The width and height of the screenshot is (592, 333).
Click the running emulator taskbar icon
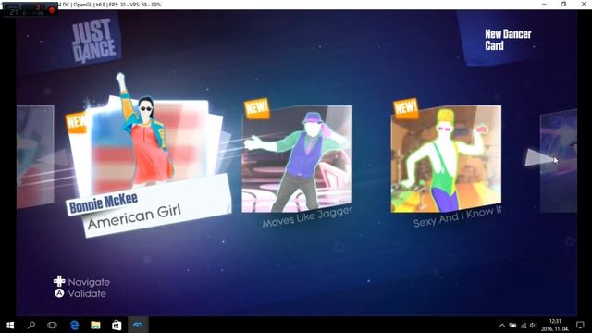click(x=138, y=325)
